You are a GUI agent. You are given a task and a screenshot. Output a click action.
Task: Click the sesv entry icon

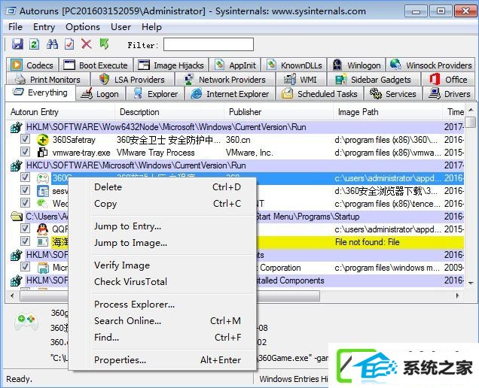click(x=43, y=191)
